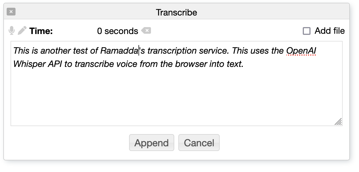Enable the Add file checkbox
The height and width of the screenshot is (172, 359).
click(x=307, y=31)
